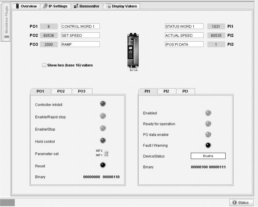This screenshot has width=258, height=207.
Task: Click the Busmonitor tab icon
Action: (x=76, y=6)
